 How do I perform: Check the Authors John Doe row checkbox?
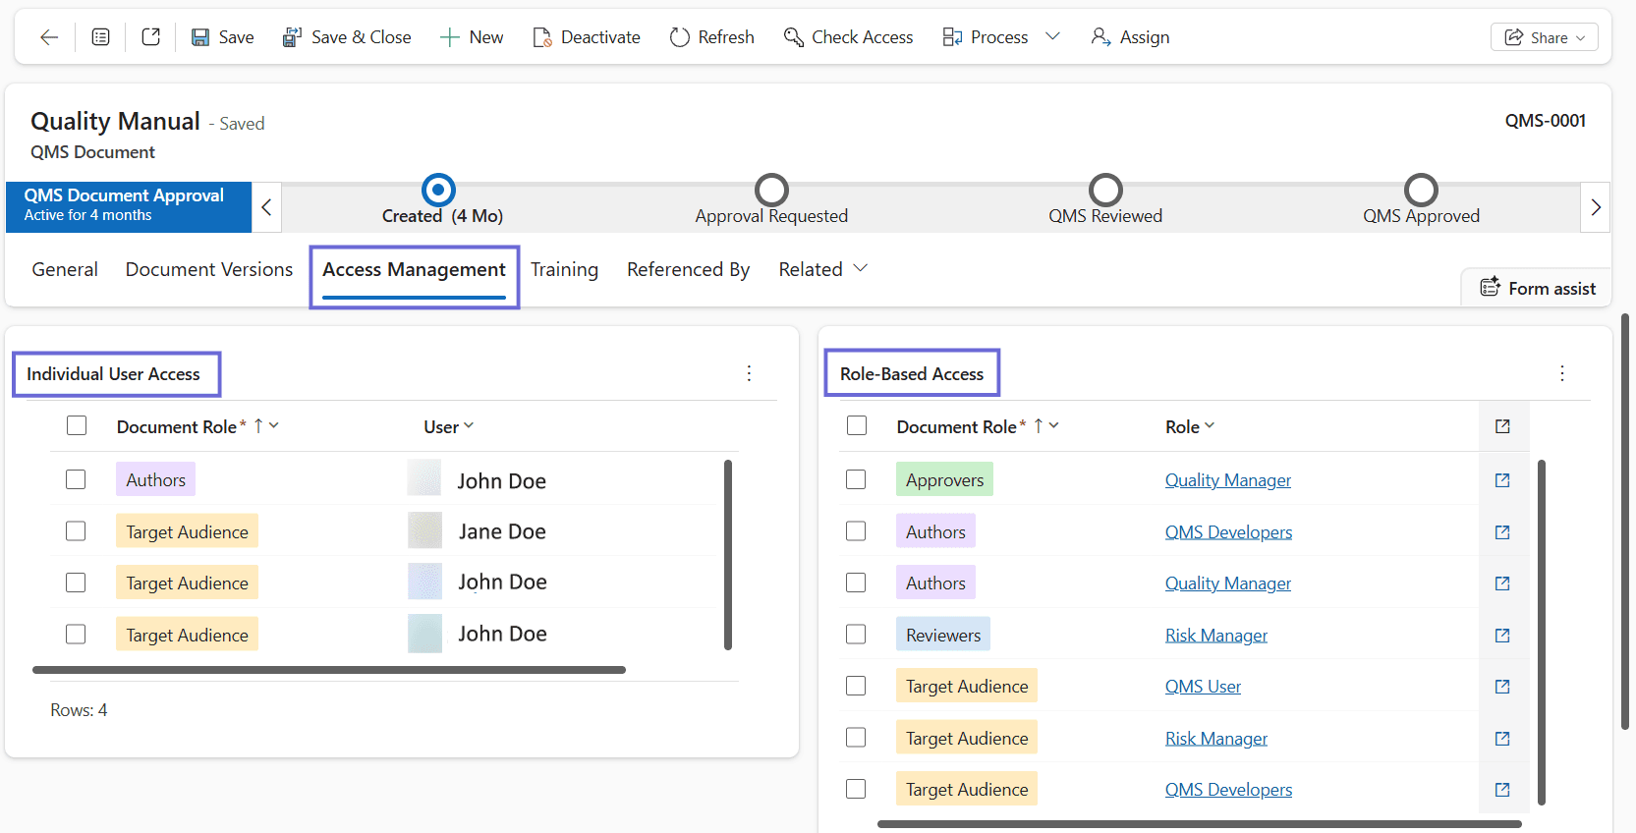(76, 479)
